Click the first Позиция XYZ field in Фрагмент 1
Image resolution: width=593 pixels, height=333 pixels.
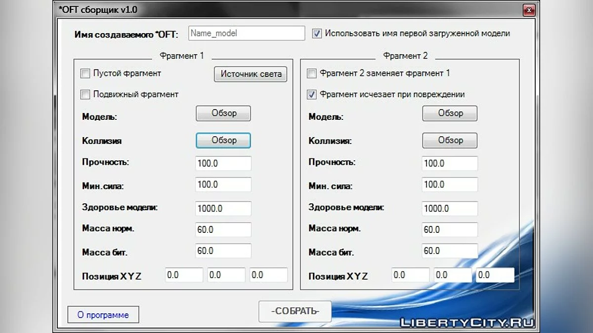click(x=184, y=274)
